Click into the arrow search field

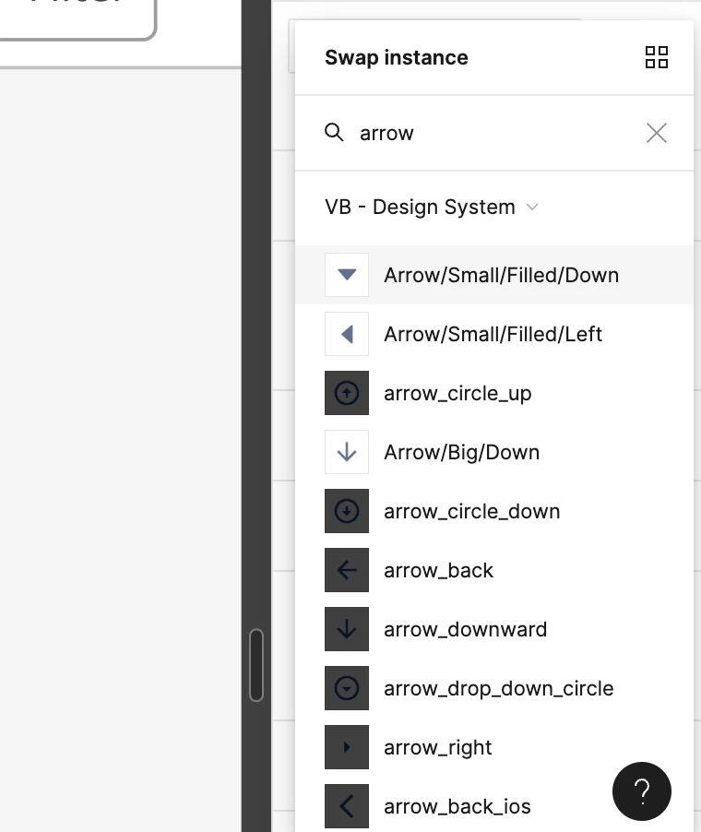point(493,133)
